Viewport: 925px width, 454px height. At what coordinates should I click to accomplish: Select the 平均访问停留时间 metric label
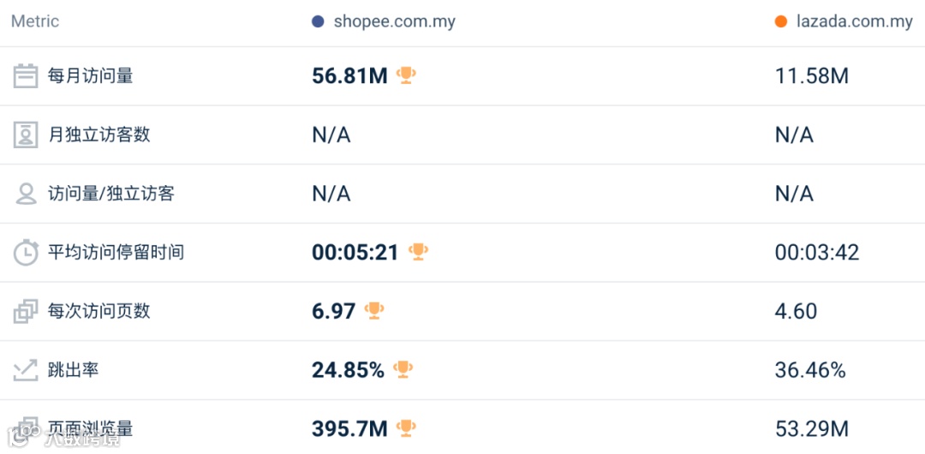(116, 253)
